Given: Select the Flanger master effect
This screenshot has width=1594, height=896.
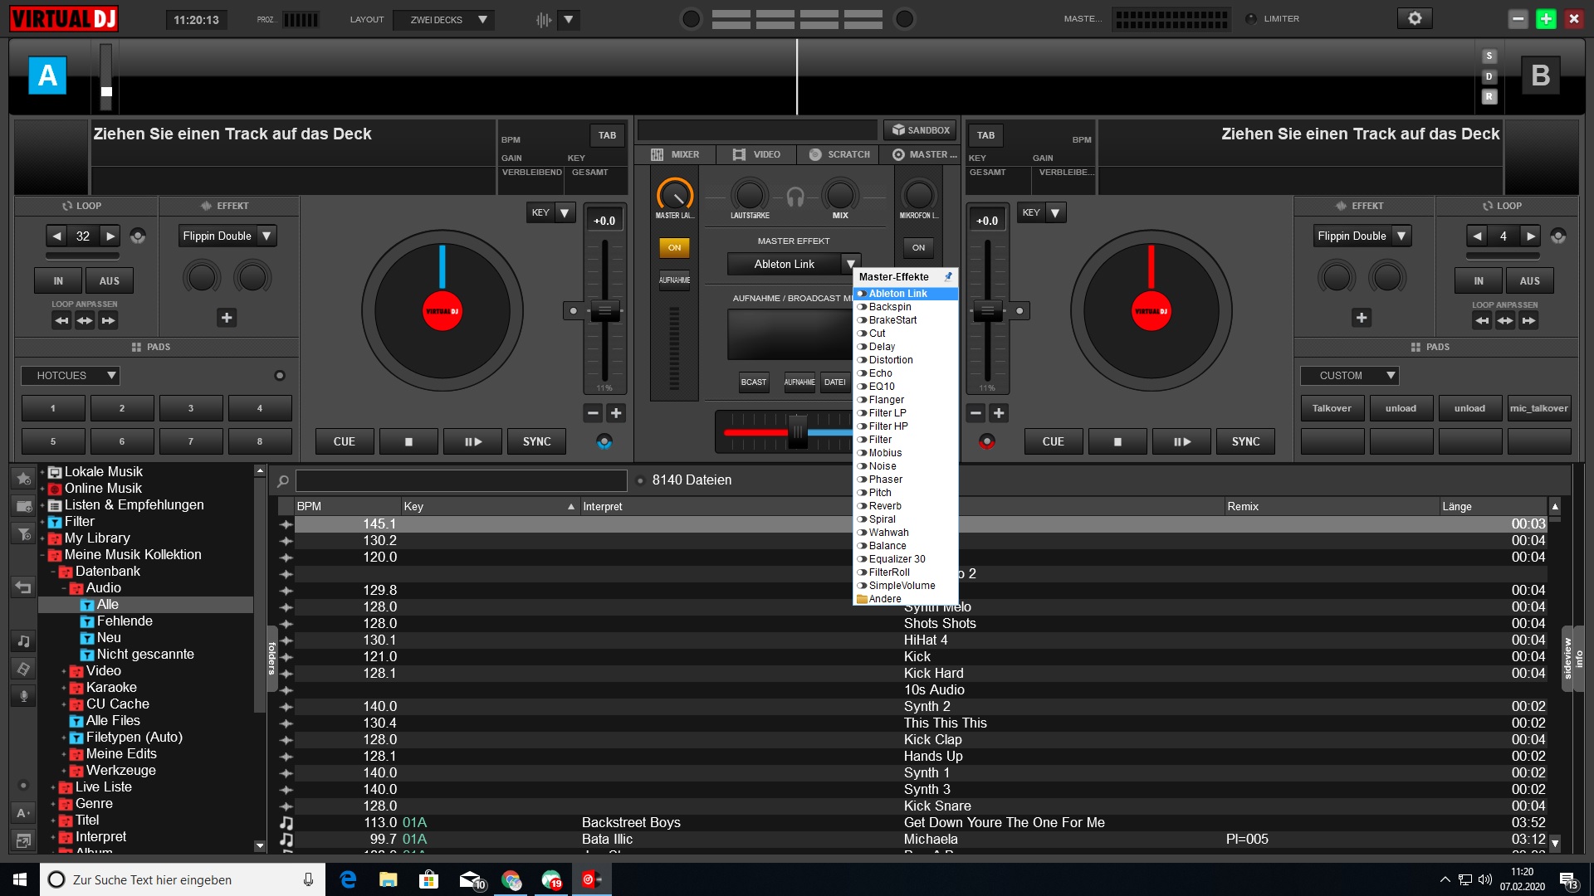Looking at the screenshot, I should pyautogui.click(x=905, y=400).
